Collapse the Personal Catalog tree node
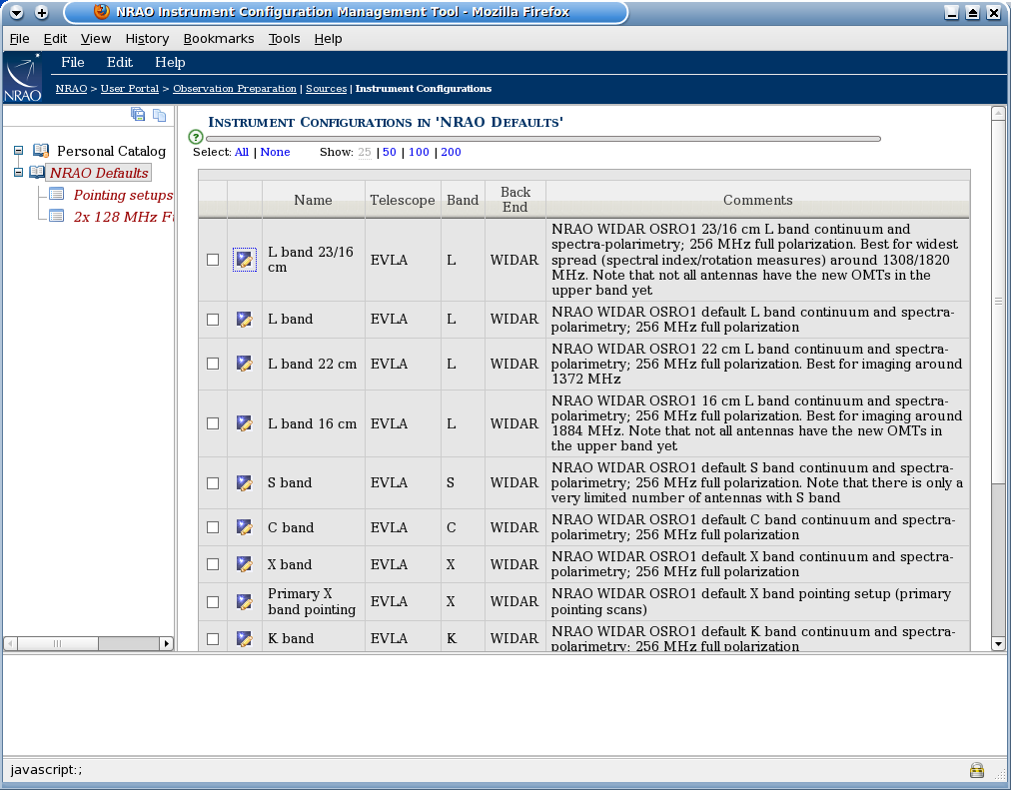Image resolution: width=1011 pixels, height=790 pixels. pyautogui.click(x=18, y=150)
